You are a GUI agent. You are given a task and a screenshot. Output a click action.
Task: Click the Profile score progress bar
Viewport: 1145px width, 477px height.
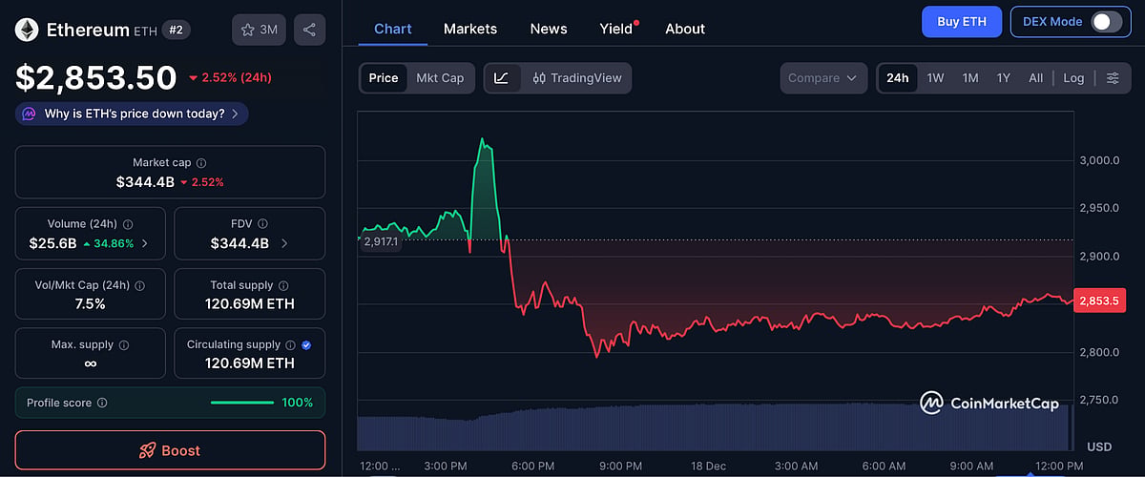(x=241, y=403)
